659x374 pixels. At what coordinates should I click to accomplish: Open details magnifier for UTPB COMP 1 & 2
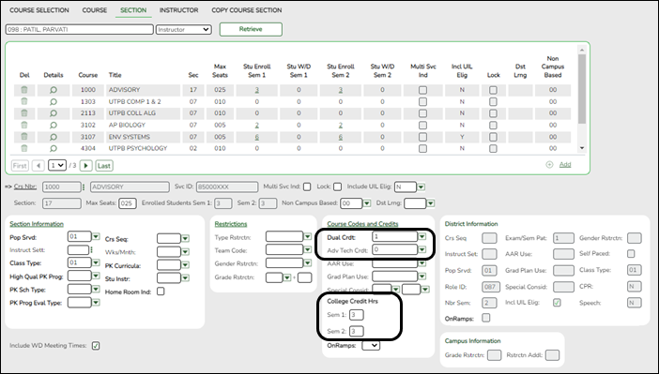click(54, 101)
